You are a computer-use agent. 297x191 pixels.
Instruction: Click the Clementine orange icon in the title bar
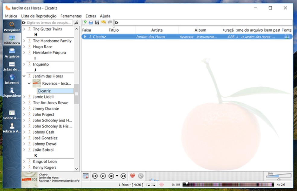8,8
